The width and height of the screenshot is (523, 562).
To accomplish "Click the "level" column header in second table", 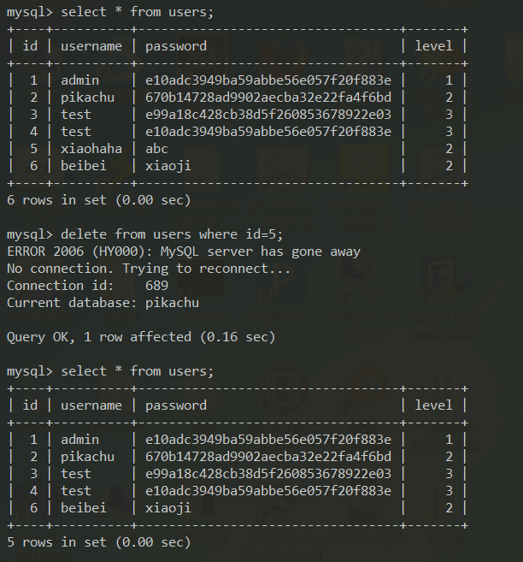I will (433, 405).
